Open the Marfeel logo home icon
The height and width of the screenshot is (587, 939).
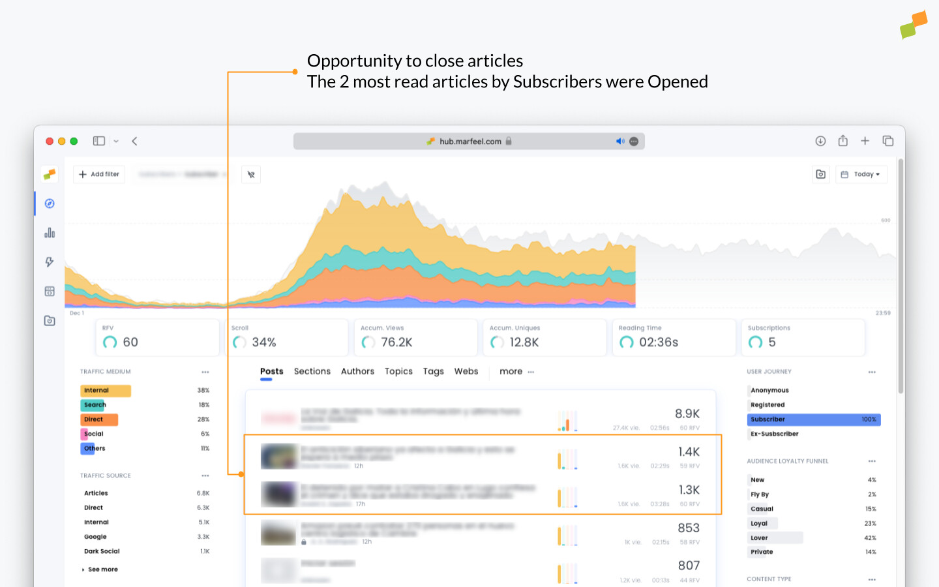click(49, 174)
